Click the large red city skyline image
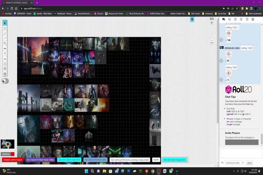 pyautogui.click(x=33, y=56)
